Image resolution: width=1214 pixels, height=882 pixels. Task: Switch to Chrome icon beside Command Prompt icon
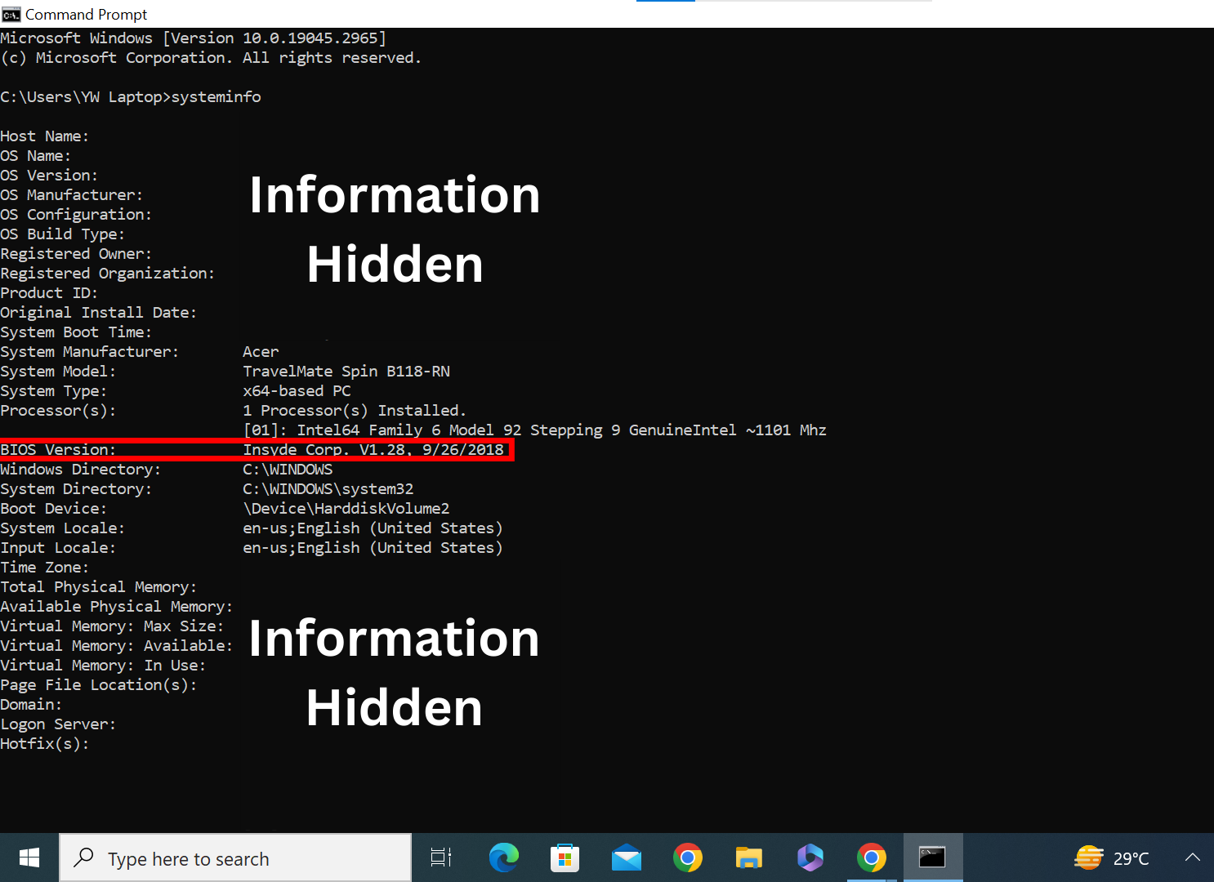click(x=871, y=857)
